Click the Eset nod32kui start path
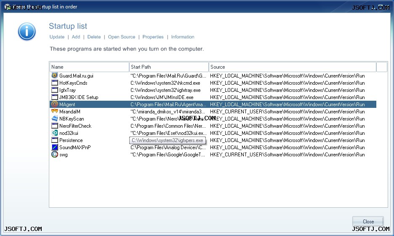The width and height of the screenshot is (394, 236). [168, 133]
